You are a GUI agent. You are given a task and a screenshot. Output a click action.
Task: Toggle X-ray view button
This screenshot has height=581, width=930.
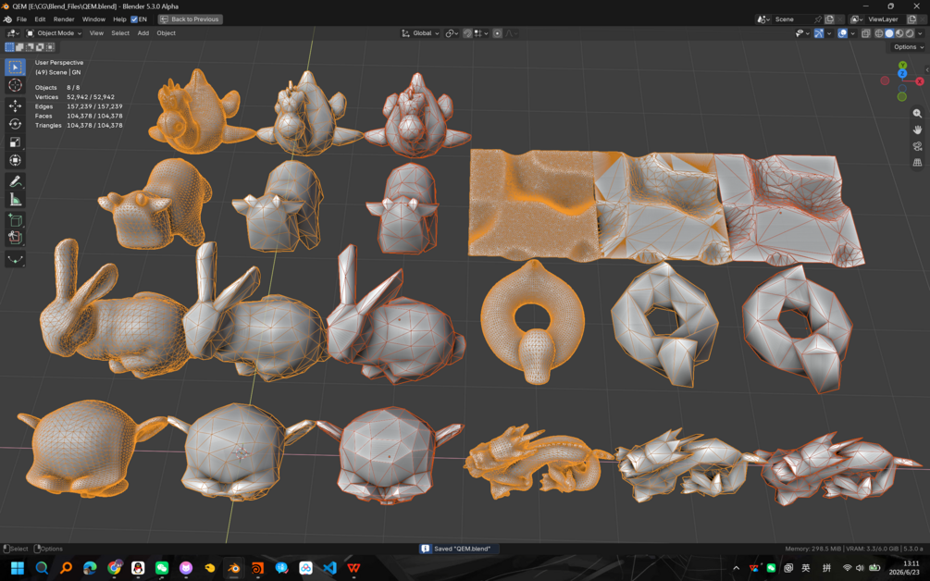[866, 33]
